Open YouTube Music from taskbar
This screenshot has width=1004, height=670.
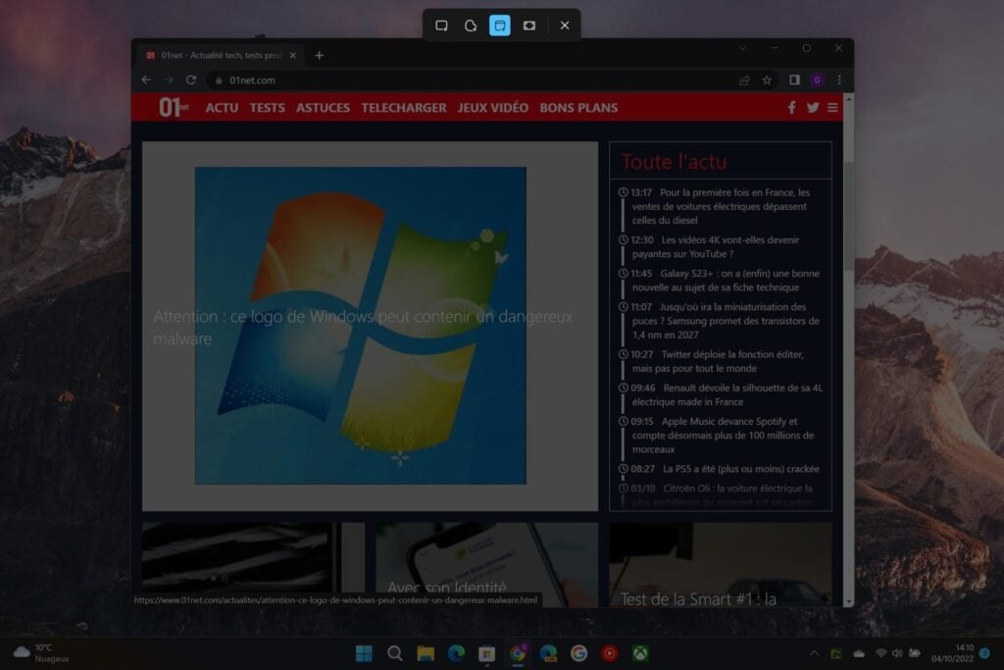tap(610, 653)
